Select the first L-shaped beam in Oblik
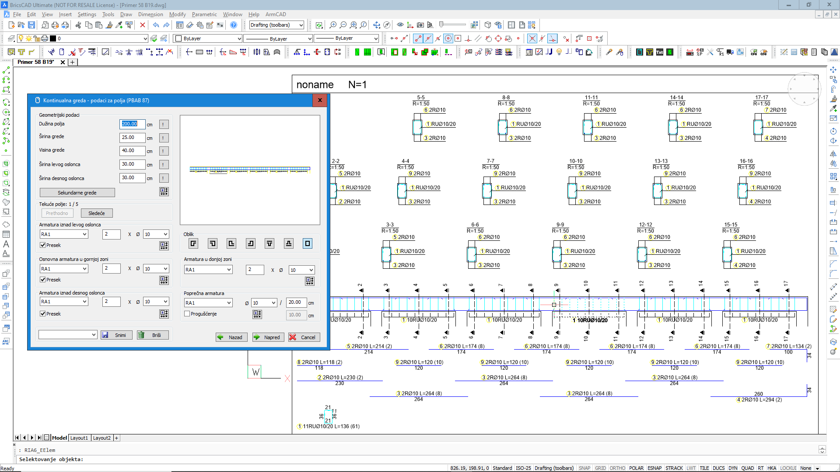Image resolution: width=840 pixels, height=472 pixels. (193, 243)
